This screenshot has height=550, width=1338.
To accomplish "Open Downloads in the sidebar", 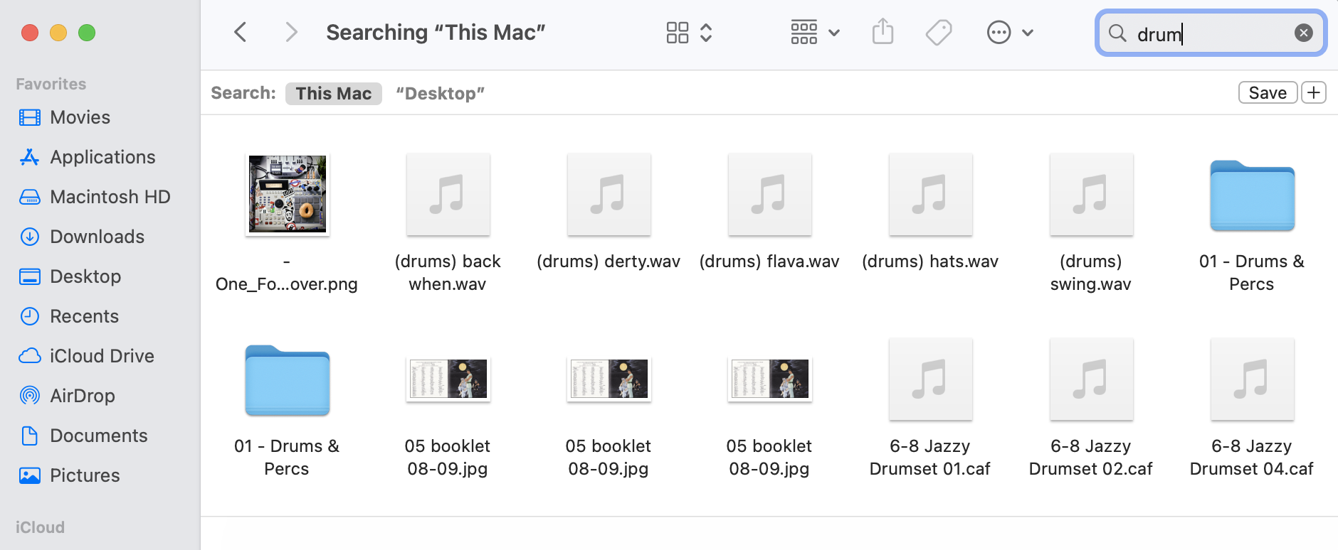I will click(97, 237).
